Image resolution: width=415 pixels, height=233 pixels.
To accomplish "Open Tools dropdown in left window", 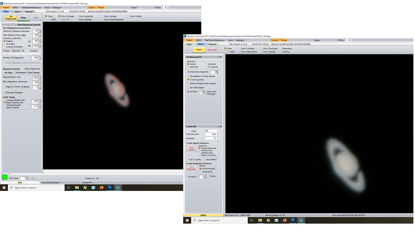I will (x=47, y=7).
